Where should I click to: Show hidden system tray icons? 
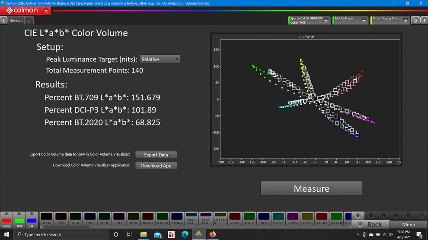(x=358, y=234)
